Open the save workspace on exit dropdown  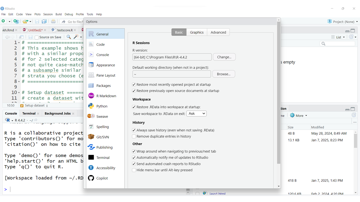(x=196, y=114)
